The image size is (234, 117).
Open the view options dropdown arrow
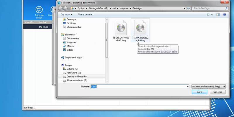click(212, 15)
